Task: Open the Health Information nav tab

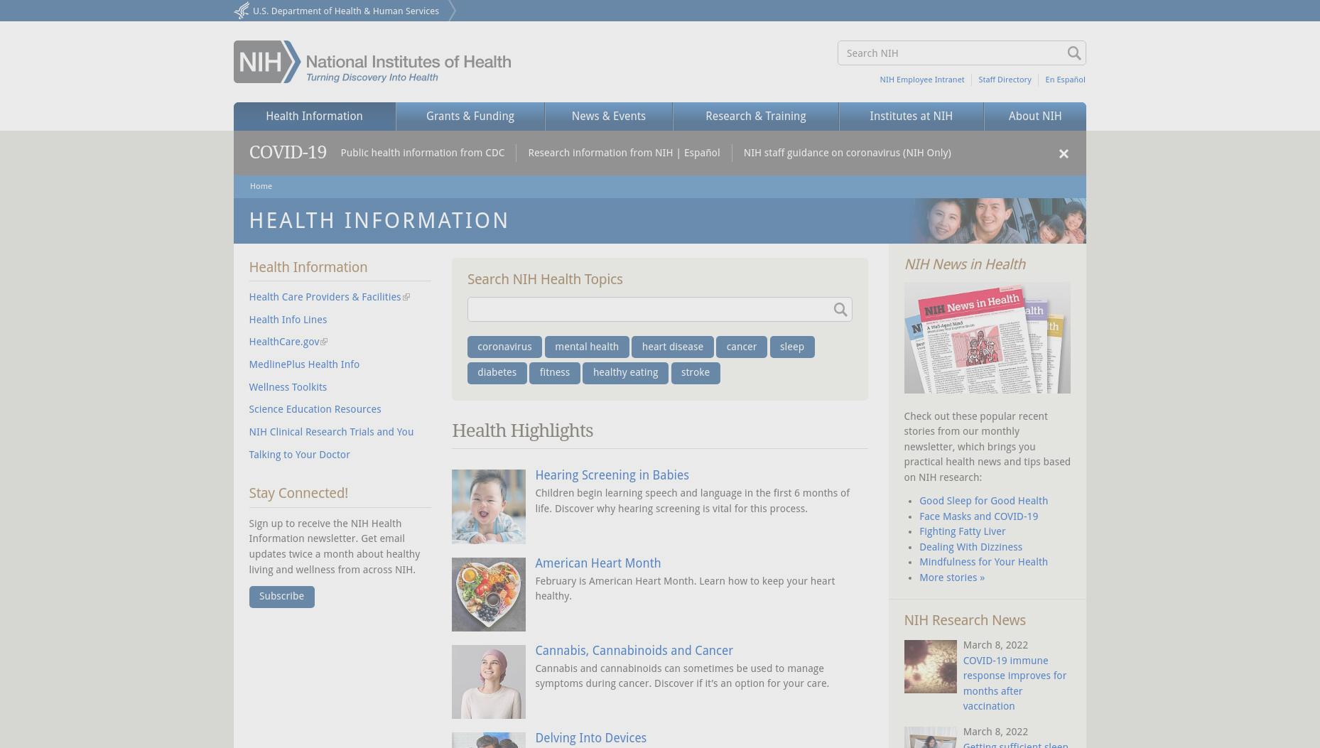Action: (x=314, y=116)
